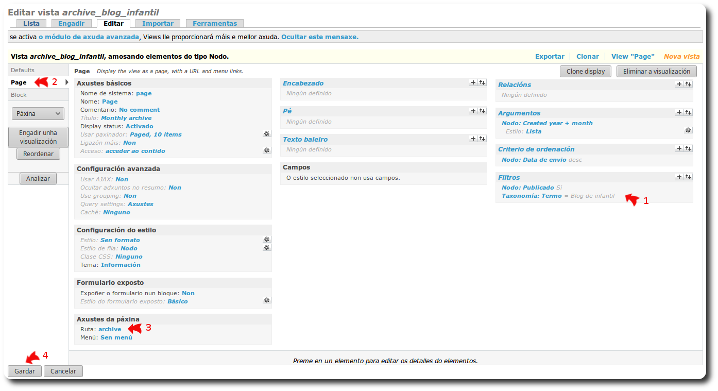The width and height of the screenshot is (718, 391).
Task: Add a header using the Encabezado plus icon
Action: tap(473, 82)
